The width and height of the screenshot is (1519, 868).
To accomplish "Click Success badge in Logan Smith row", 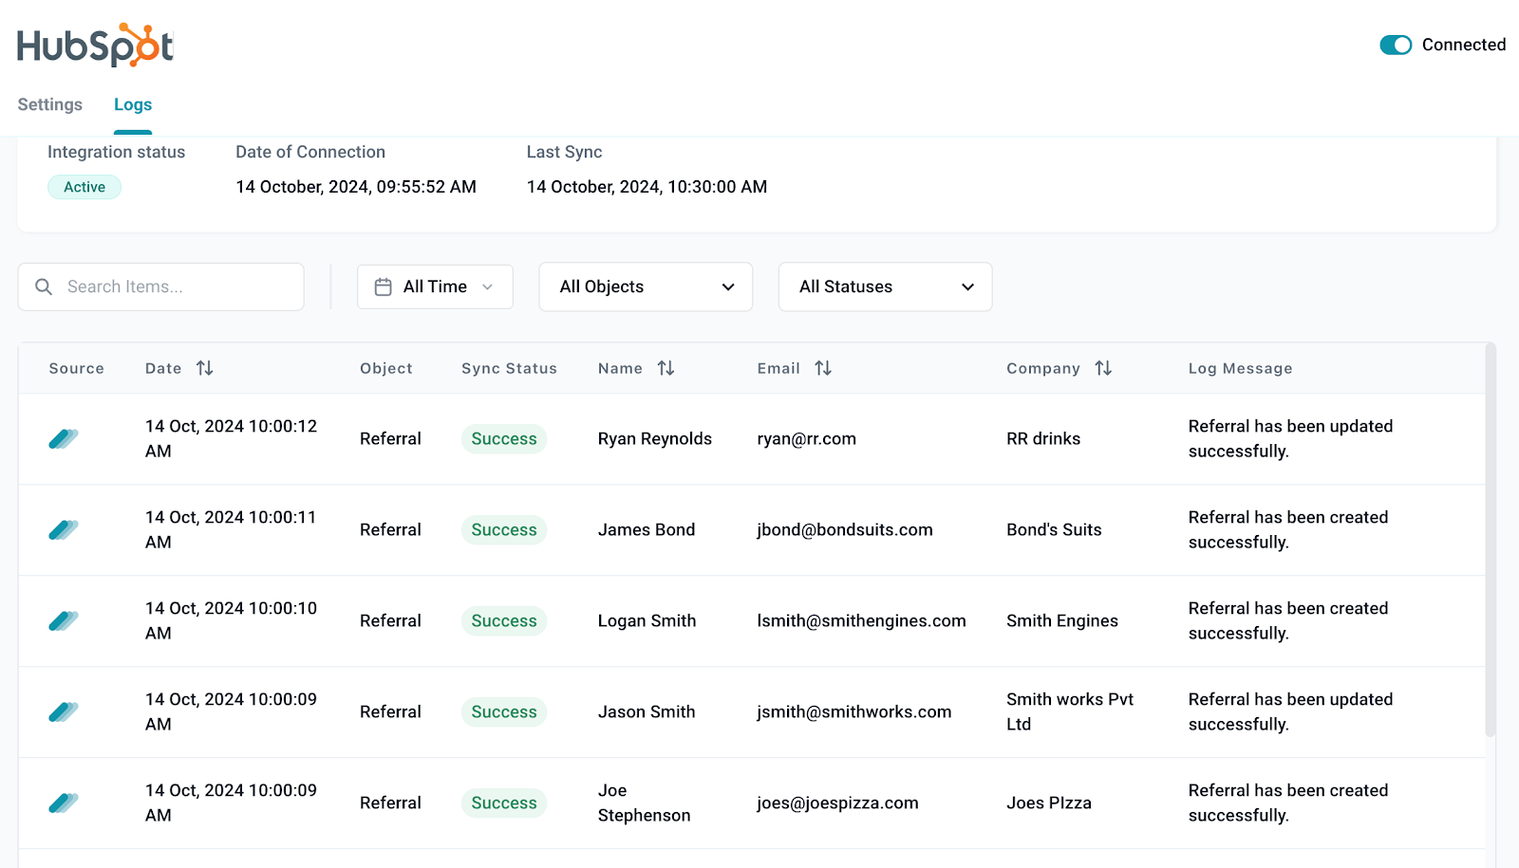I will (x=504, y=620).
